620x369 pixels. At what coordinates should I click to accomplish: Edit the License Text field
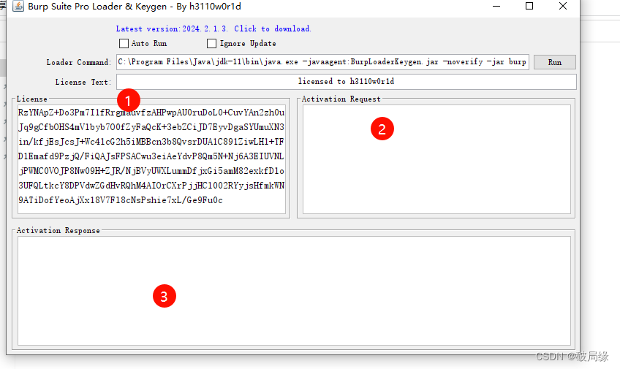point(346,81)
